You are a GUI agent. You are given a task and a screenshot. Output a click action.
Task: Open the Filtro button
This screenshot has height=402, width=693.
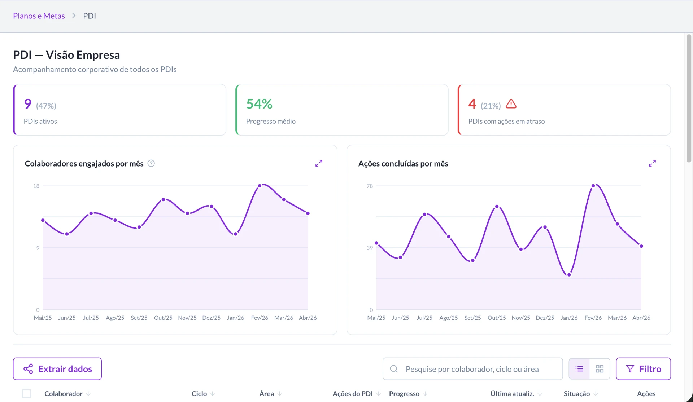click(643, 369)
